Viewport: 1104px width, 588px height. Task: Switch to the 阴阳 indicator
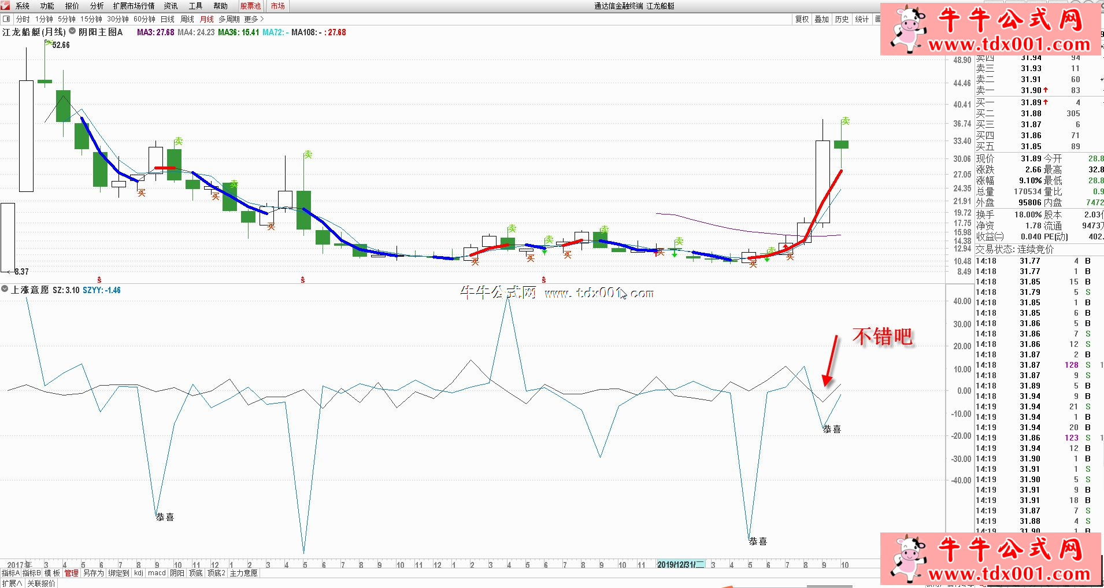coord(177,573)
